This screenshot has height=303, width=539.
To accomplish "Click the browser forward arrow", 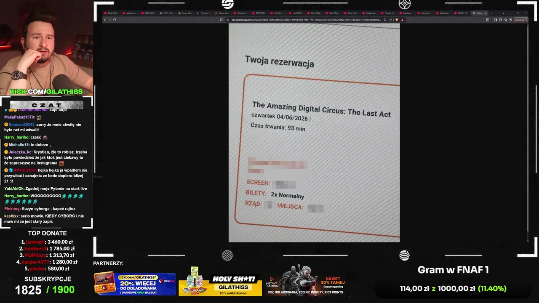I will tap(109, 20).
